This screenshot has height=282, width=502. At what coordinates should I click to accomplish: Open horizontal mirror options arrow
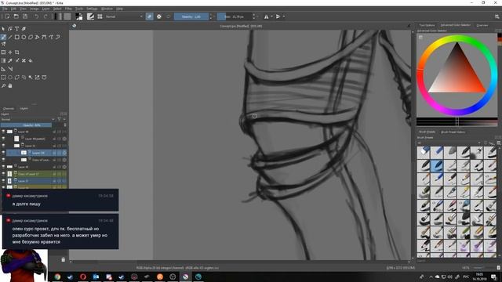point(271,16)
